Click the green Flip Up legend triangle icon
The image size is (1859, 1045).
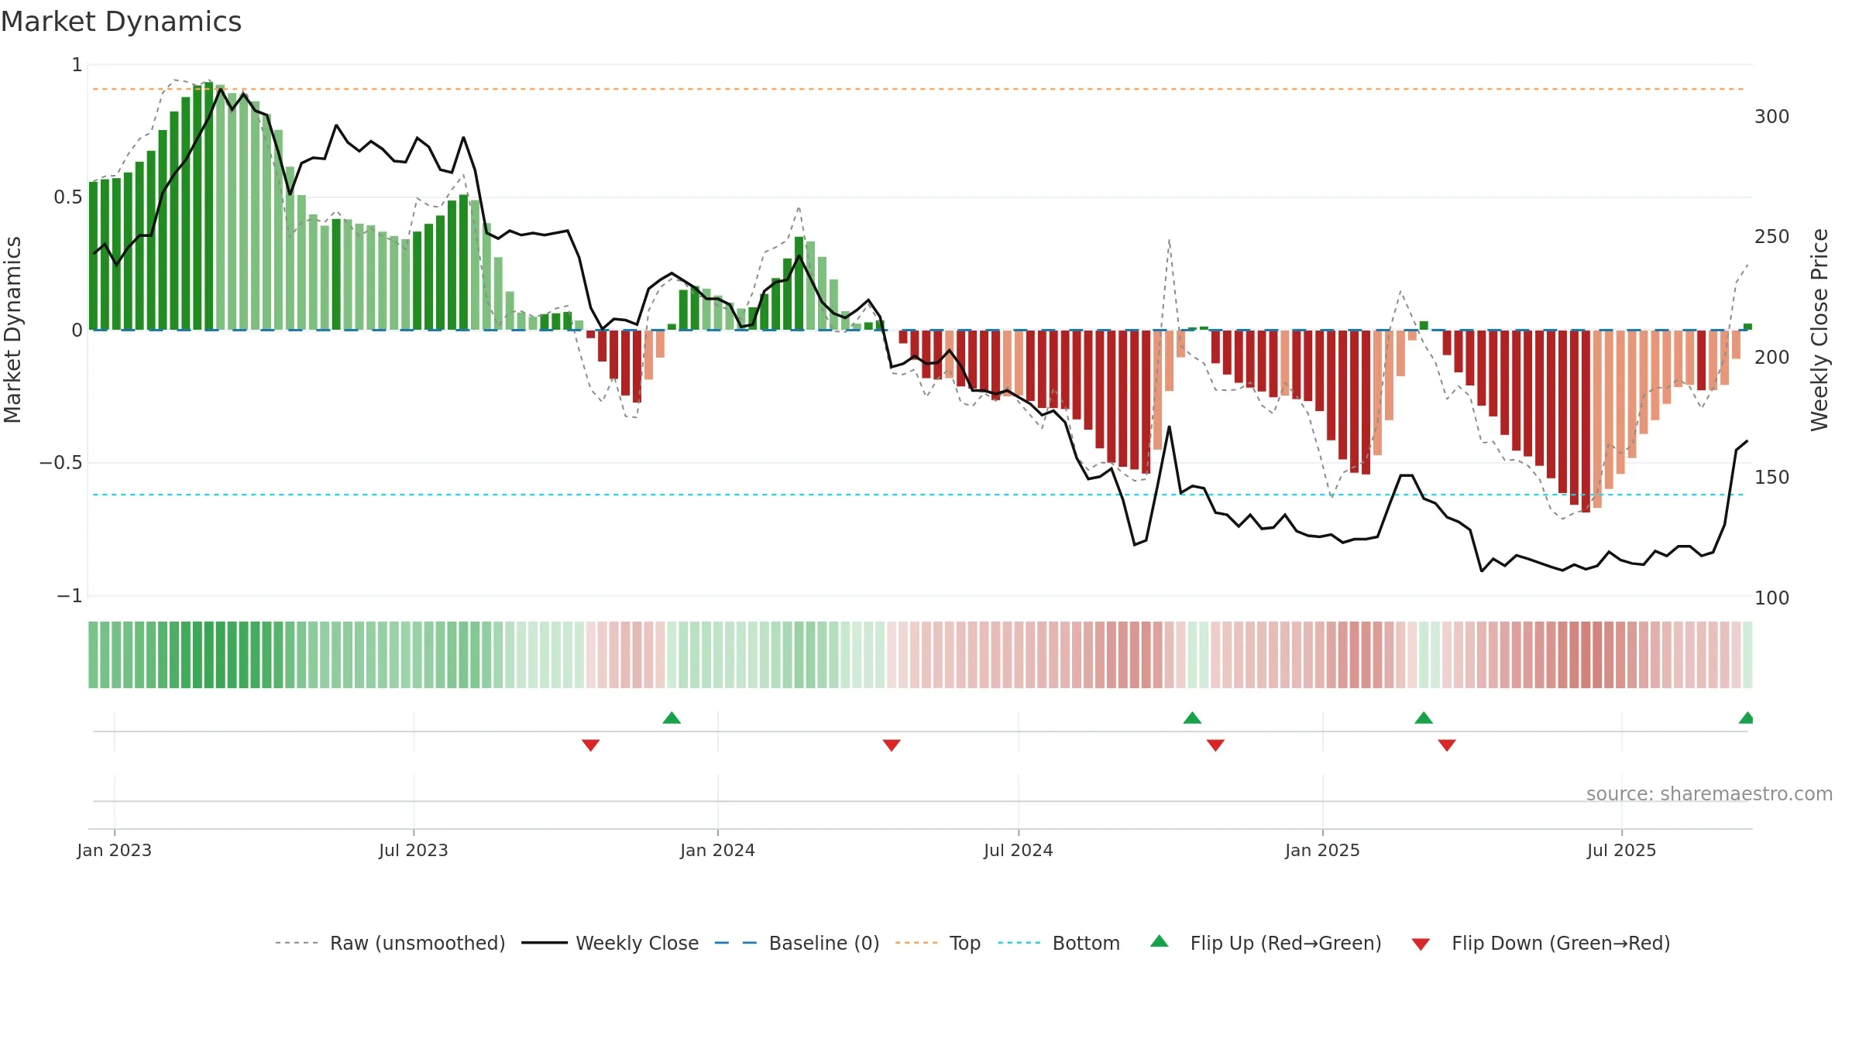click(1160, 941)
